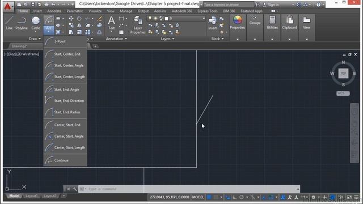Switch to the Parametric ribbon tab
363x204 pixels.
tap(75, 11)
